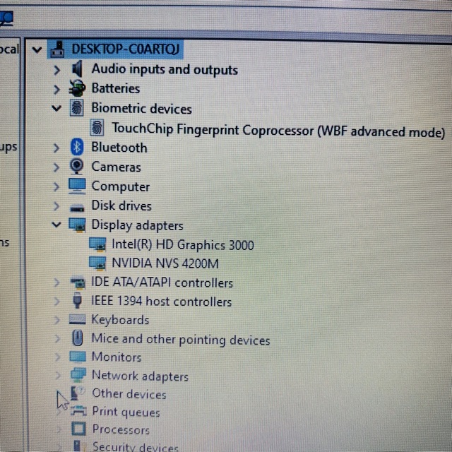
Task: Expand Mice and other pointing devices
Action: [x=57, y=338]
